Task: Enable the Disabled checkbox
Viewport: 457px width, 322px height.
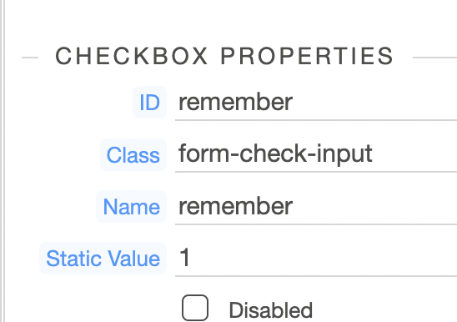Action: pyautogui.click(x=195, y=308)
